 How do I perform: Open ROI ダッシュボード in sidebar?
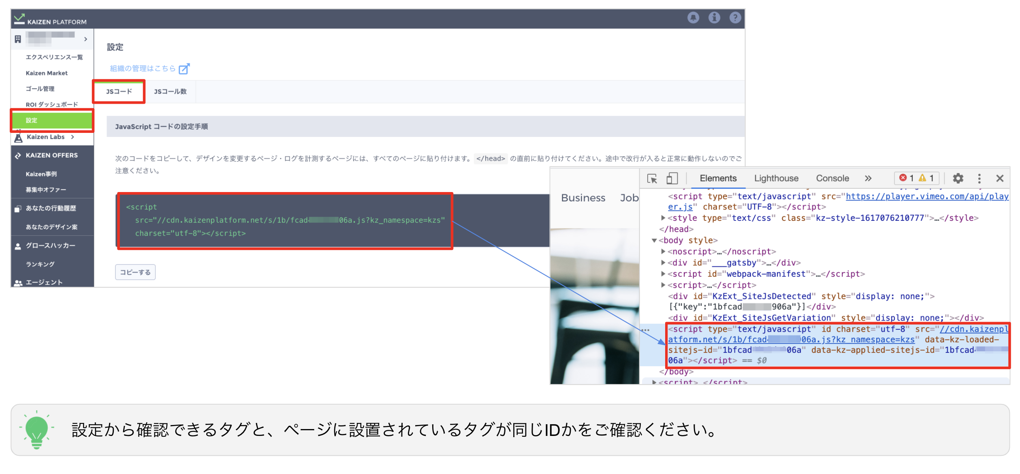pyautogui.click(x=52, y=105)
